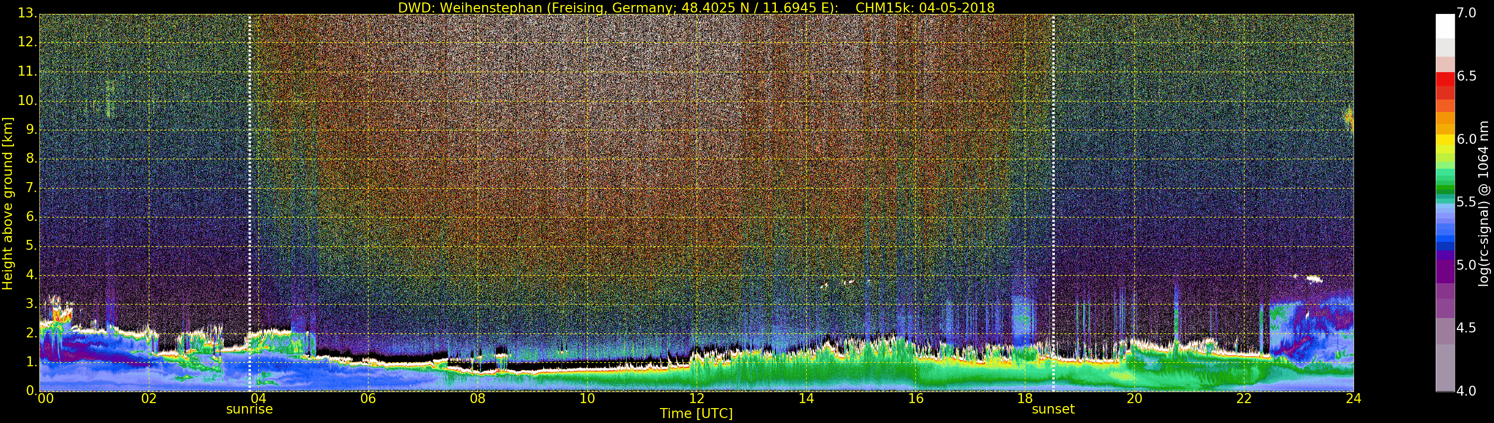Click the colorbar value 4.5
The width and height of the screenshot is (1494, 423).
pos(1466,328)
